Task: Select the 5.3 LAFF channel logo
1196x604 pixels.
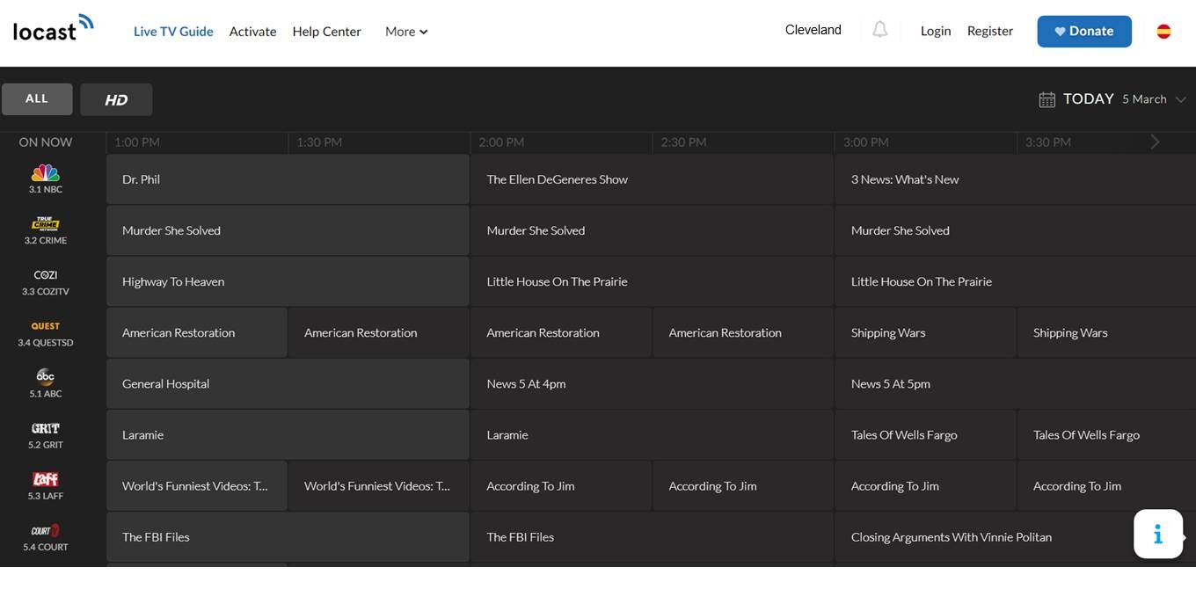Action: click(45, 480)
